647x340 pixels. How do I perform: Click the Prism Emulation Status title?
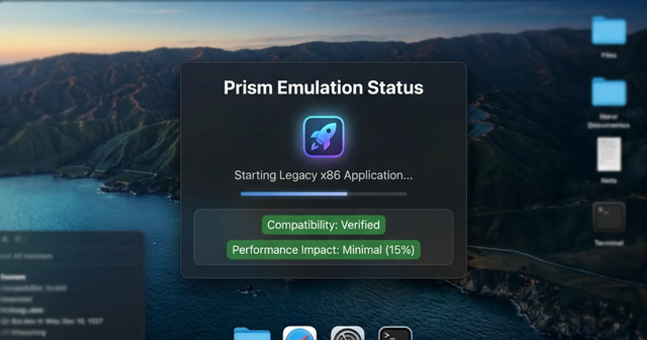click(323, 87)
